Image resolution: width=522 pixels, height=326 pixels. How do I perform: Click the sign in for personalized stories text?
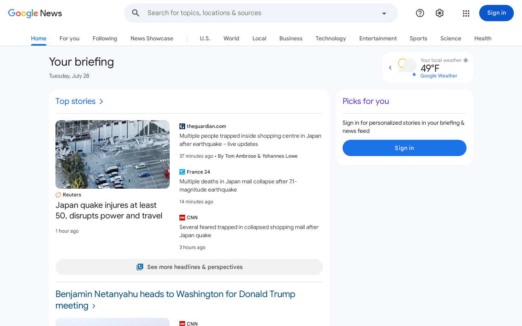403,127
